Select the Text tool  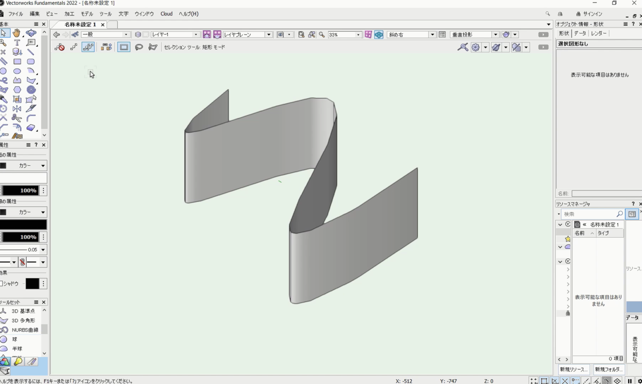coord(17,43)
